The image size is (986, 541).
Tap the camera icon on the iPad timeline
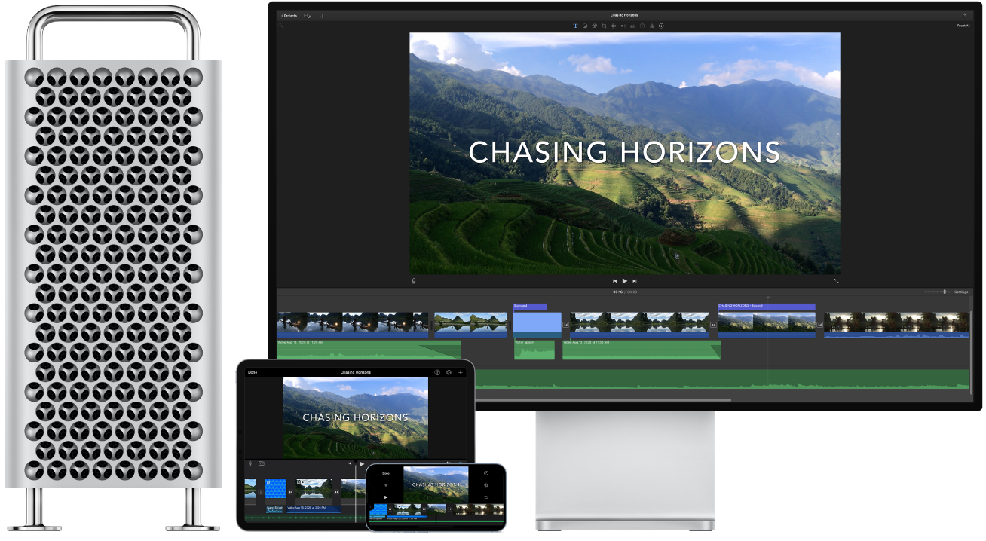click(262, 462)
